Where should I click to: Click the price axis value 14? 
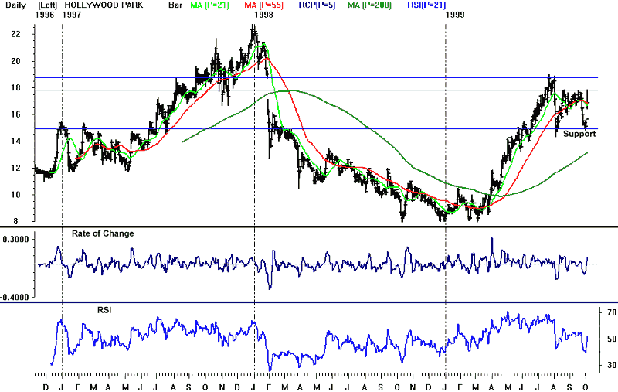[x=15, y=141]
